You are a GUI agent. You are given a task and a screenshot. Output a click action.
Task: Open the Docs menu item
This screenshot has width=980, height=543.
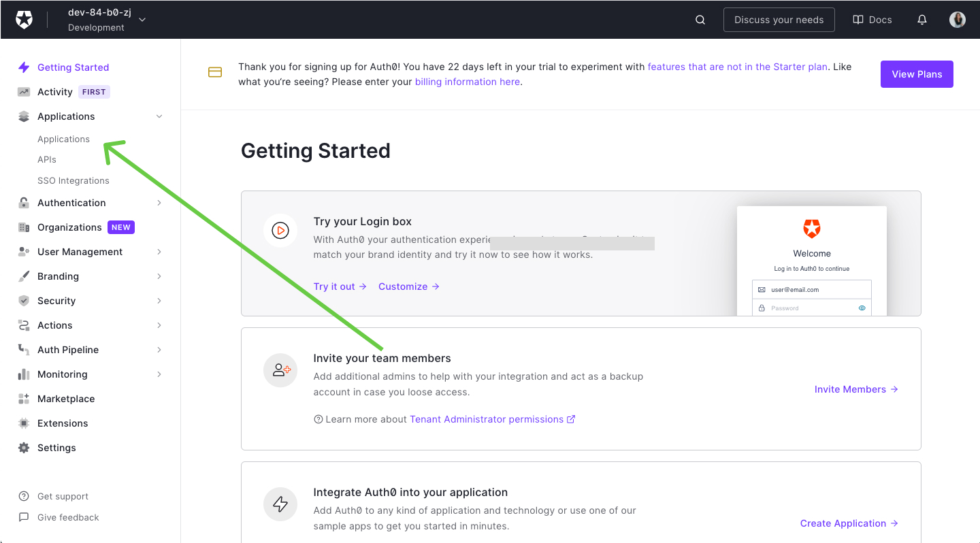(x=872, y=19)
